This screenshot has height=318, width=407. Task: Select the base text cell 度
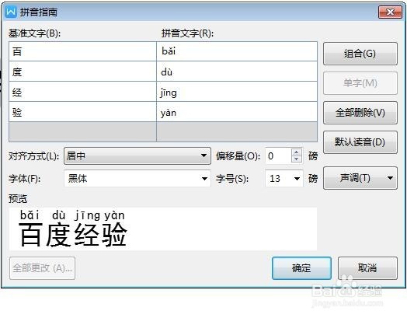[83, 72]
